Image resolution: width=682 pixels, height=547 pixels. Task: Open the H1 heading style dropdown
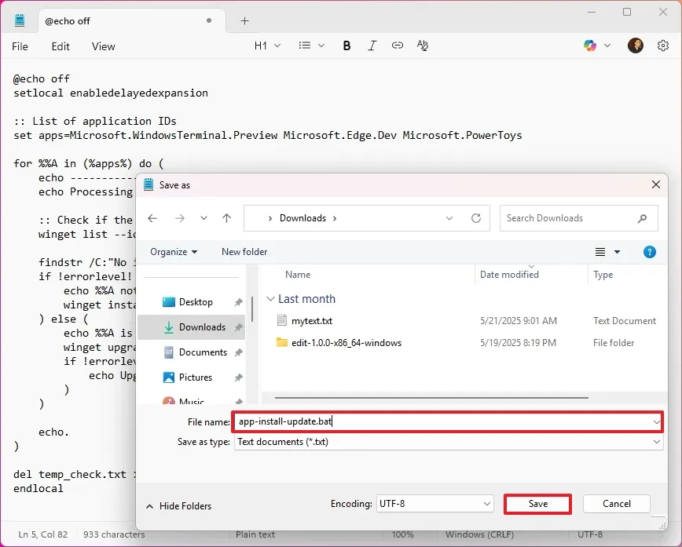tap(267, 46)
